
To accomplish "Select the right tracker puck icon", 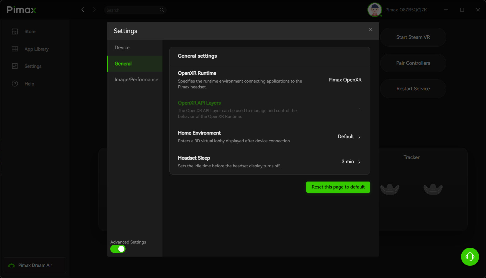I will [x=433, y=189].
